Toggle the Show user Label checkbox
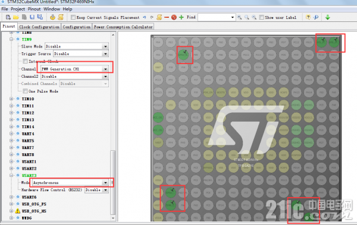 [262, 17]
